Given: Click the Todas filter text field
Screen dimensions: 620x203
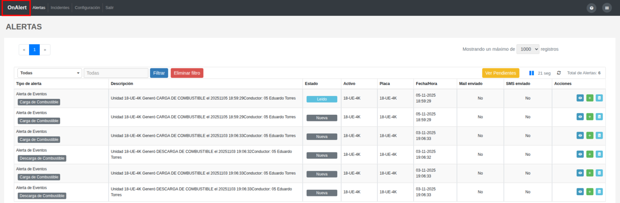Looking at the screenshot, I should point(116,73).
